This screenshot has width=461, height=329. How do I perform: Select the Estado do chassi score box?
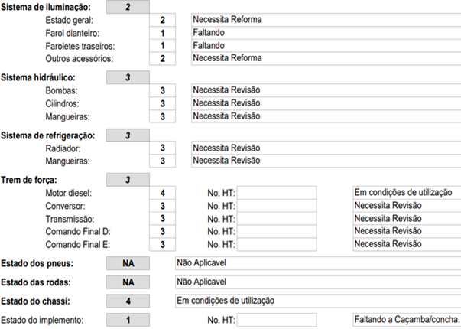[127, 301]
